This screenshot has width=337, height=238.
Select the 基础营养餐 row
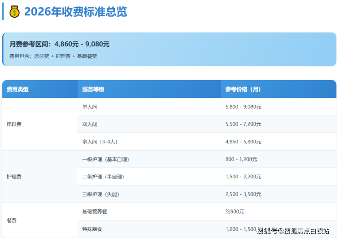[95, 212]
